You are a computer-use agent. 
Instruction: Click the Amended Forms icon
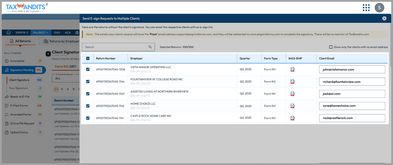pos(7,114)
